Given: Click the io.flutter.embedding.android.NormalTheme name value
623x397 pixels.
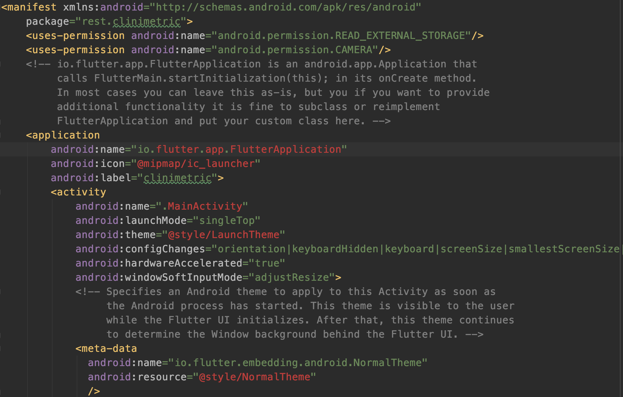Looking at the screenshot, I should [298, 363].
